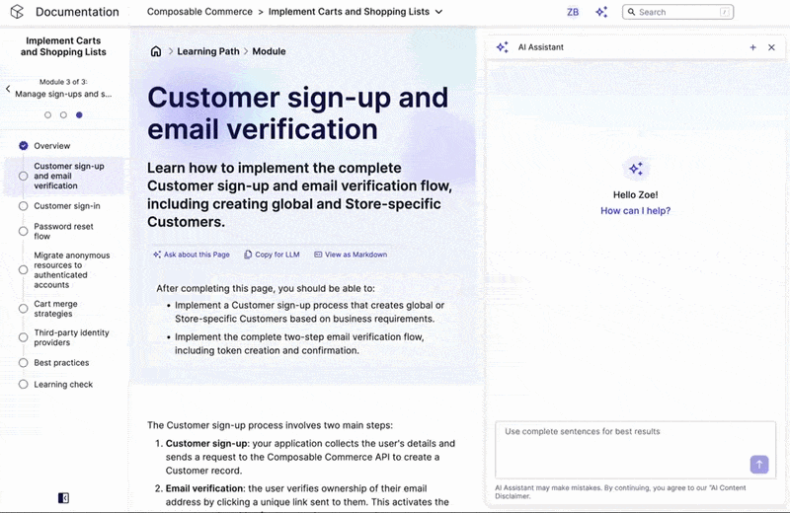Open the ZB user profile icon

tap(573, 12)
